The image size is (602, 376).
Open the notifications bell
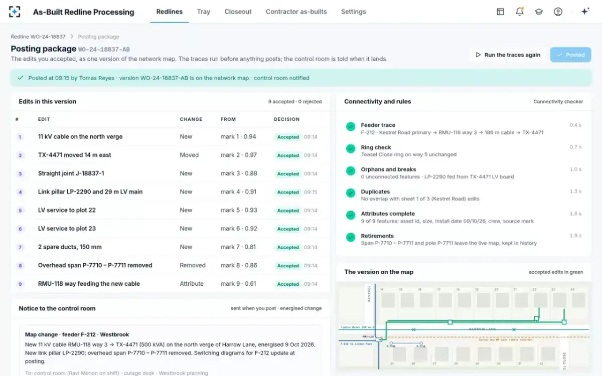pyautogui.click(x=519, y=12)
